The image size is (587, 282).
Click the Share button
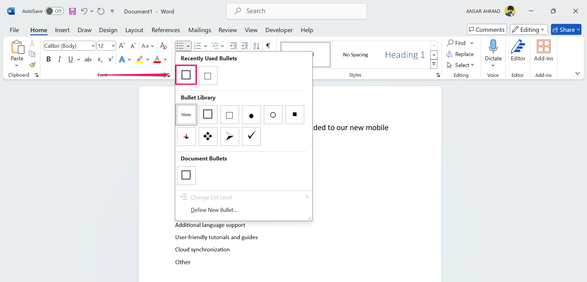[566, 30]
